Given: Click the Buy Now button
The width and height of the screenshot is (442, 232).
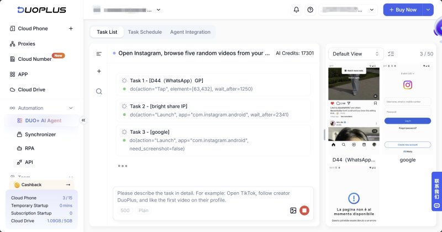Looking at the screenshot, I should 403,10.
